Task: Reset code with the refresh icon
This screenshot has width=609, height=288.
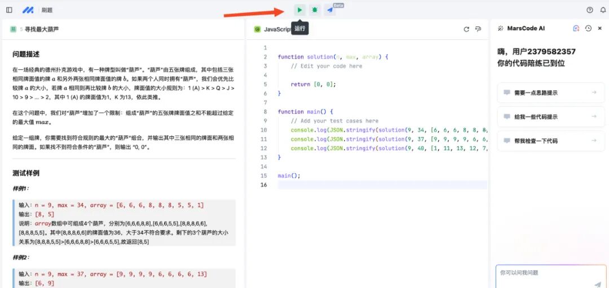Action: [466, 29]
